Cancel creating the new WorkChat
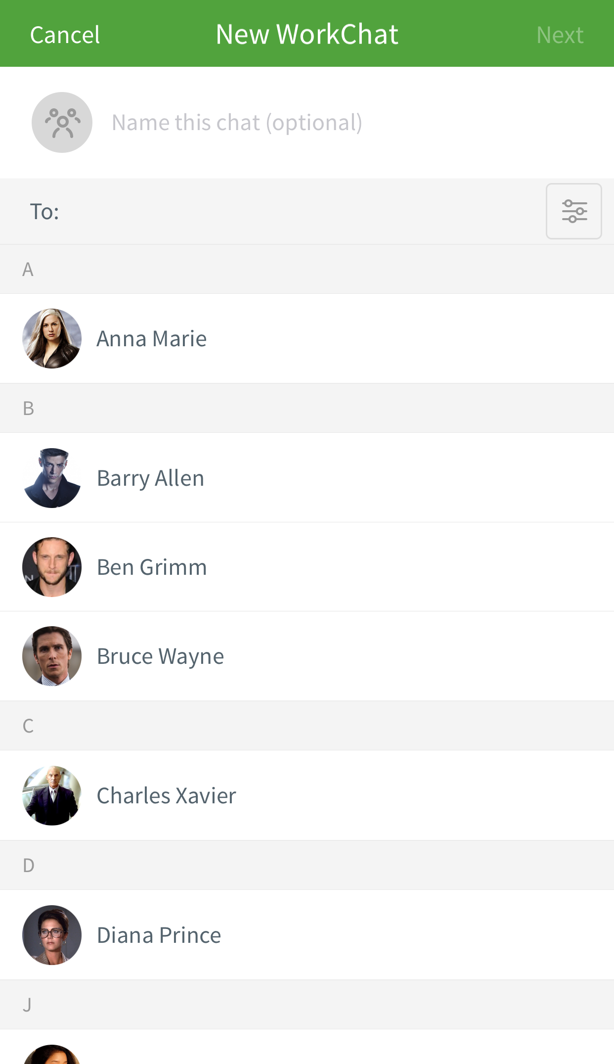Viewport: 614px width, 1064px height. coord(64,33)
